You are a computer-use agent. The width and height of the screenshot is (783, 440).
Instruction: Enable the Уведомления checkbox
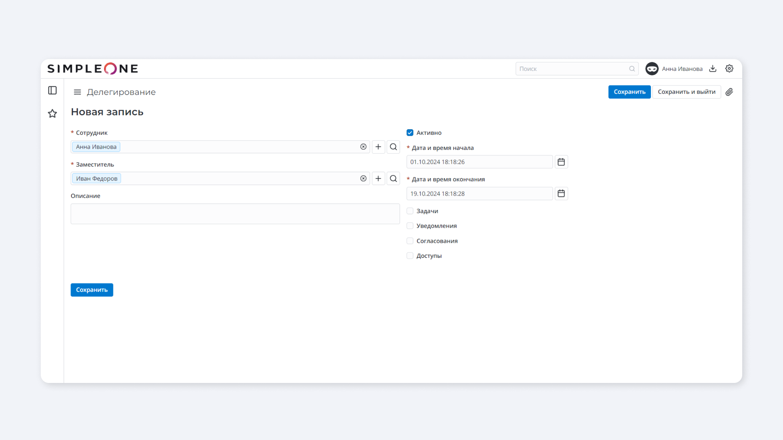410,226
